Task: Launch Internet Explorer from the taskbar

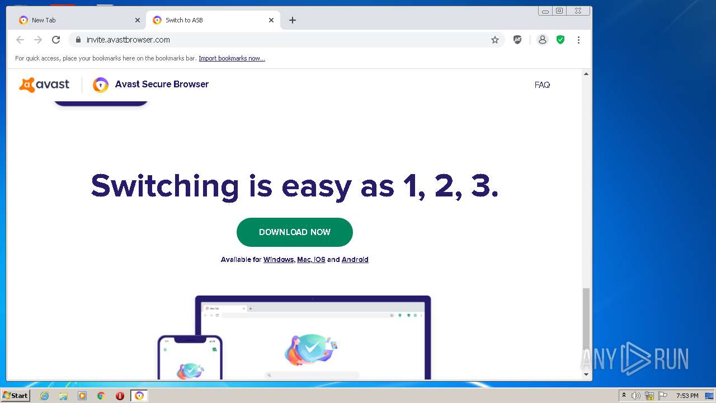Action: click(45, 396)
